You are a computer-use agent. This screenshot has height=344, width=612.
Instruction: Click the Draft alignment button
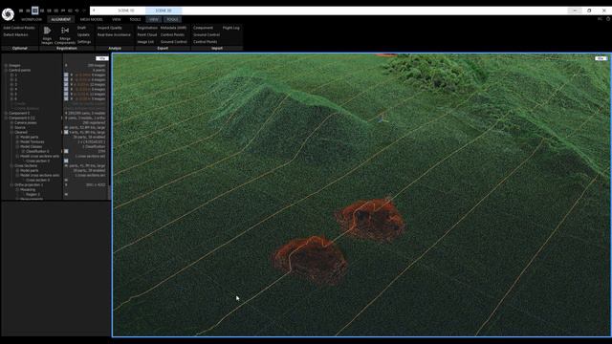(81, 28)
